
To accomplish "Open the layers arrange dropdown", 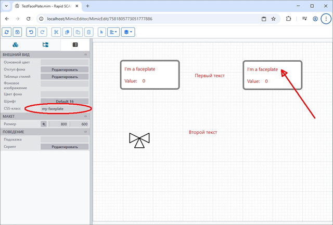I will (128, 32).
